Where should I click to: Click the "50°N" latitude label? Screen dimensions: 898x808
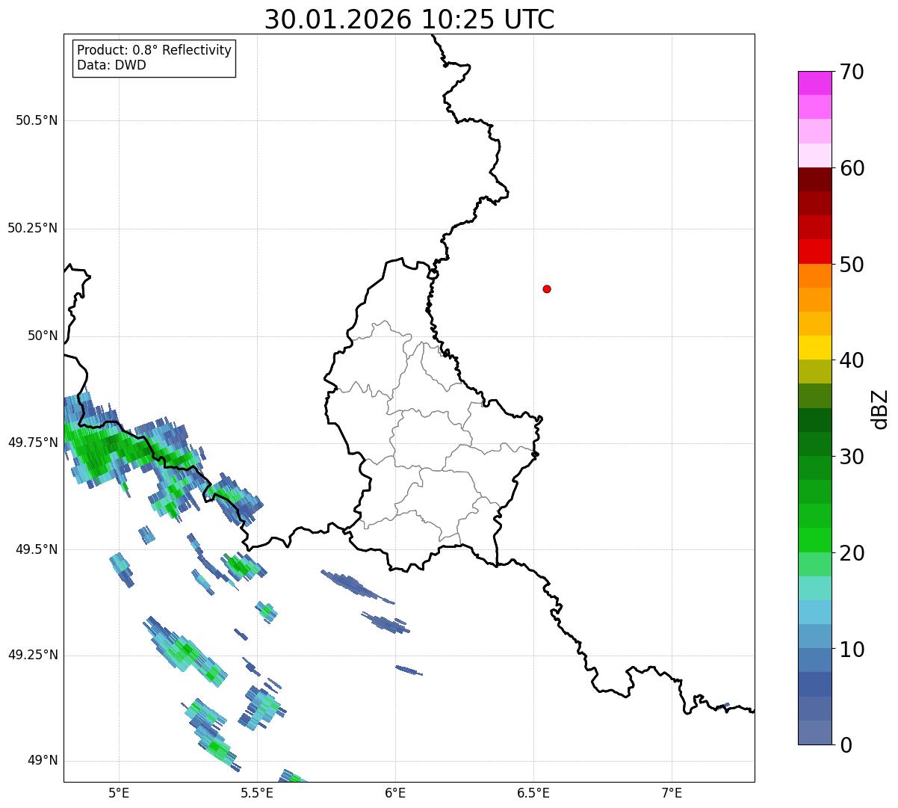click(x=43, y=336)
